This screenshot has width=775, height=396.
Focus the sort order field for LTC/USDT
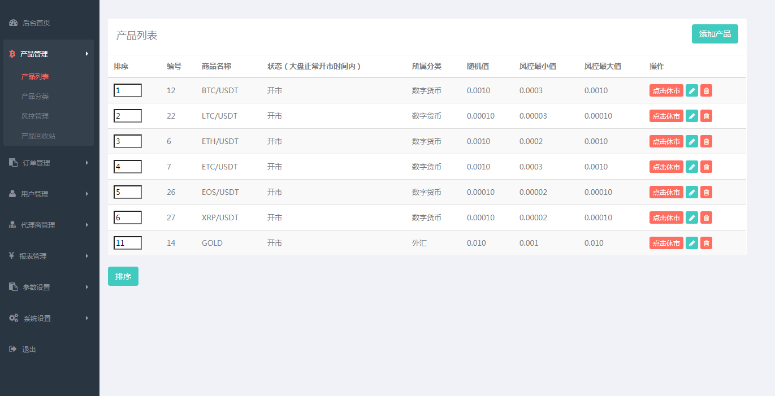[128, 116]
